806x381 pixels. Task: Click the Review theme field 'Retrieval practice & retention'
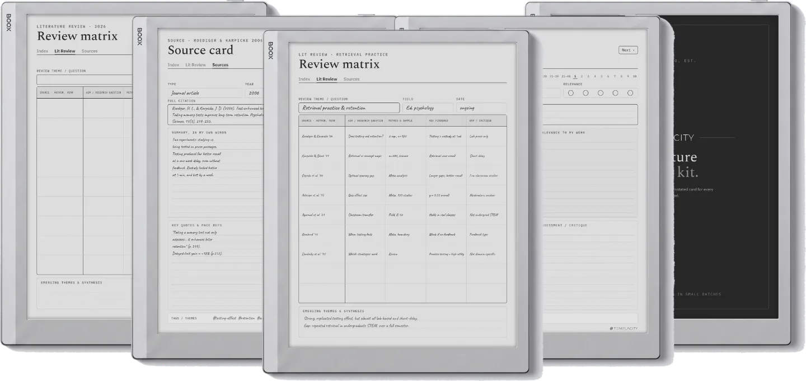click(349, 108)
